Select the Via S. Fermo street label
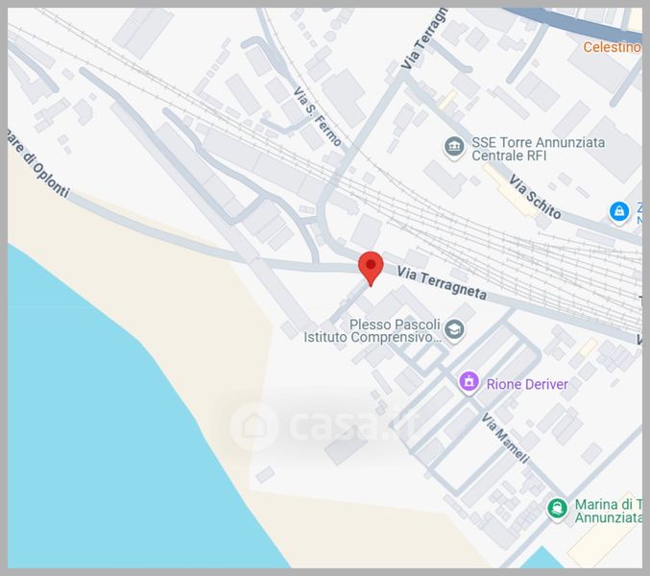Viewport: 650px width, 576px height. coord(317,116)
